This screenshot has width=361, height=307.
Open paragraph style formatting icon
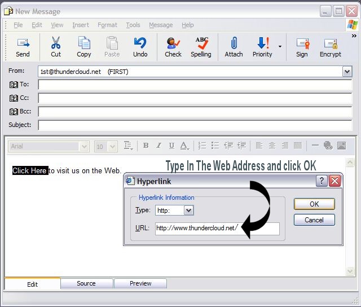[x=128, y=146]
